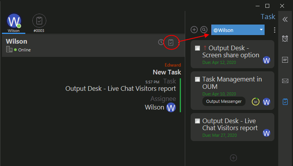Add a new task with plus icon
This screenshot has height=166, width=293.
[x=194, y=30]
